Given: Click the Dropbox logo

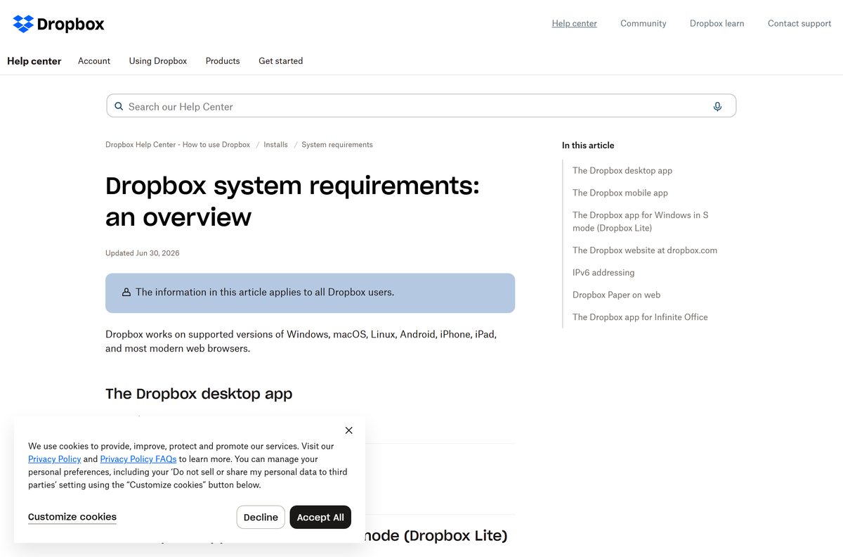Looking at the screenshot, I should [58, 24].
